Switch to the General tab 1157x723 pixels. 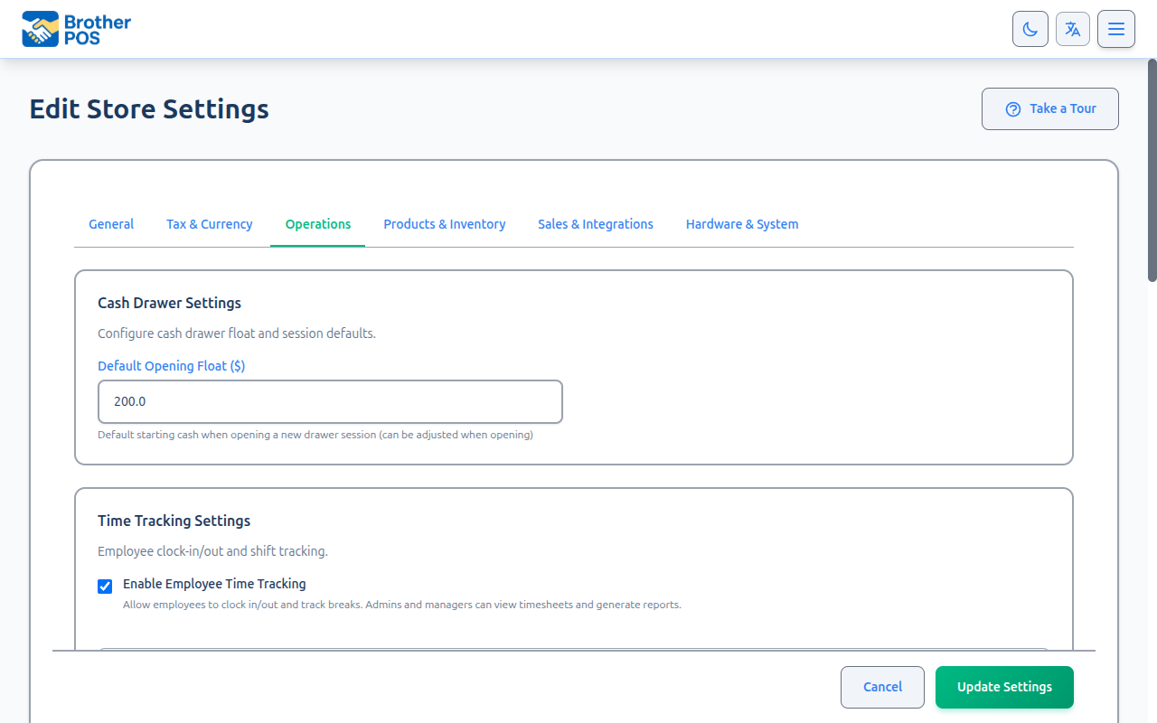coord(110,223)
